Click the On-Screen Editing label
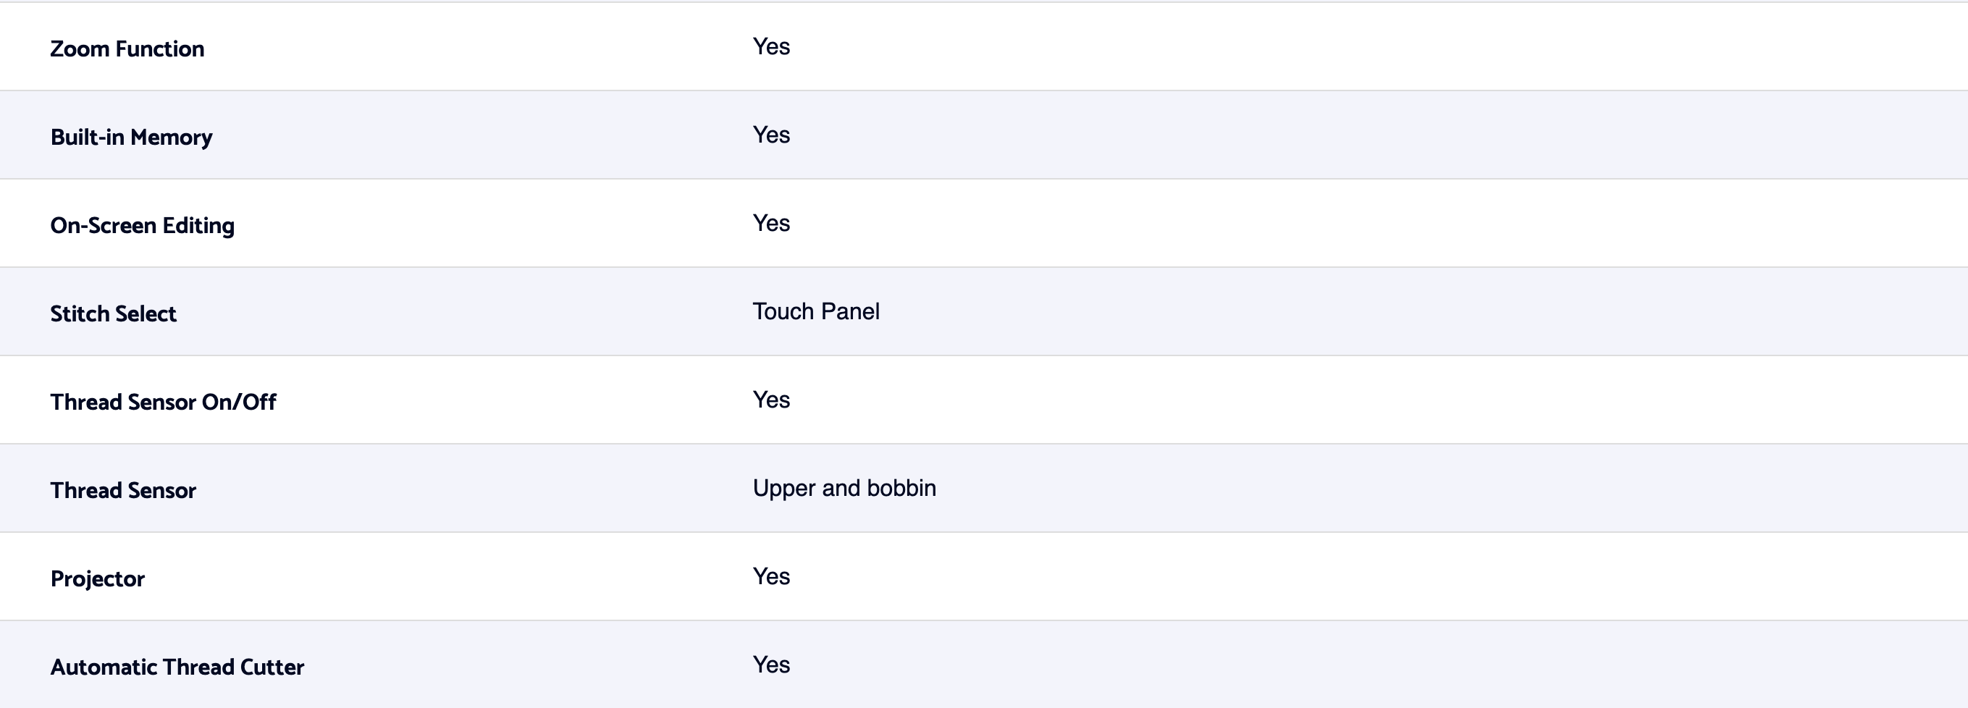 point(142,225)
